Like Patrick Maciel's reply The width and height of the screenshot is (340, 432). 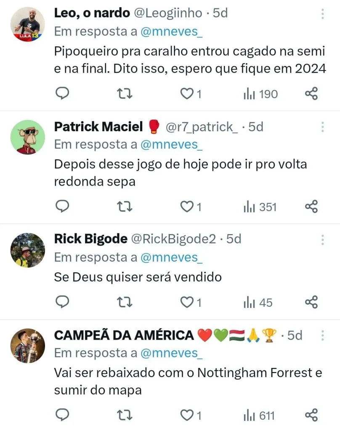coord(186,207)
